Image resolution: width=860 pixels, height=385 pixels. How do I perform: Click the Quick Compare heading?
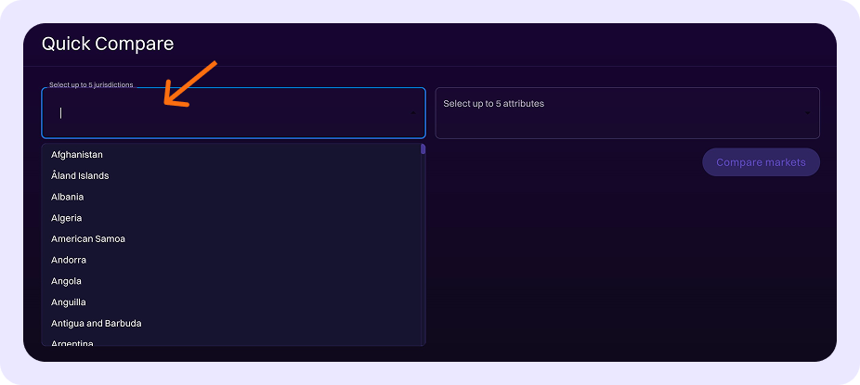(108, 44)
